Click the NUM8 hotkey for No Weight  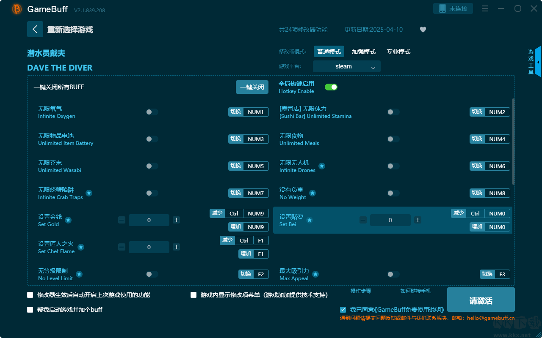click(497, 193)
